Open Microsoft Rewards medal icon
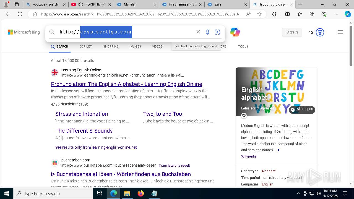 [x=320, y=32]
